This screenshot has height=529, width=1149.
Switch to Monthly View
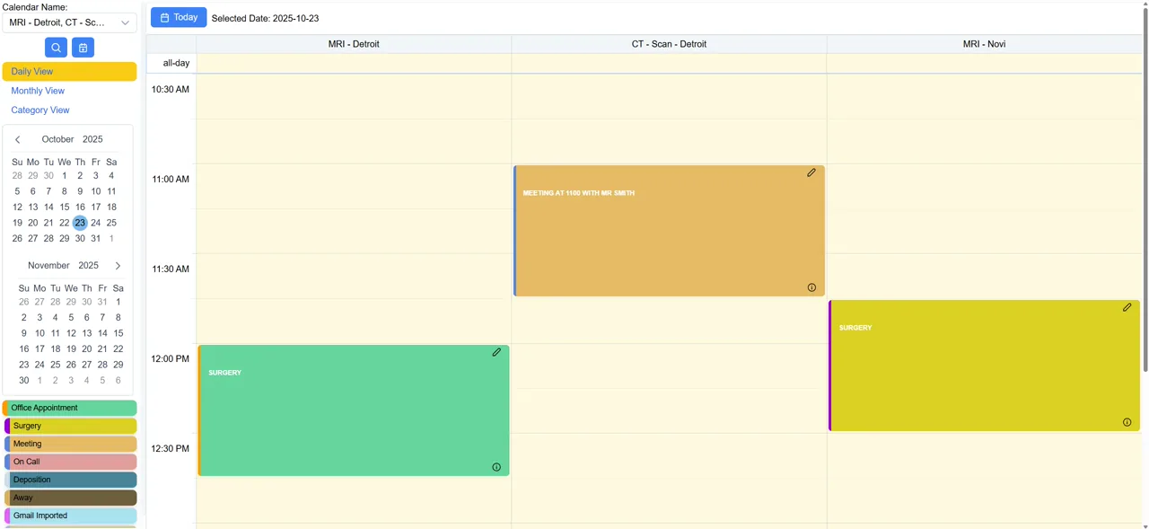(38, 91)
